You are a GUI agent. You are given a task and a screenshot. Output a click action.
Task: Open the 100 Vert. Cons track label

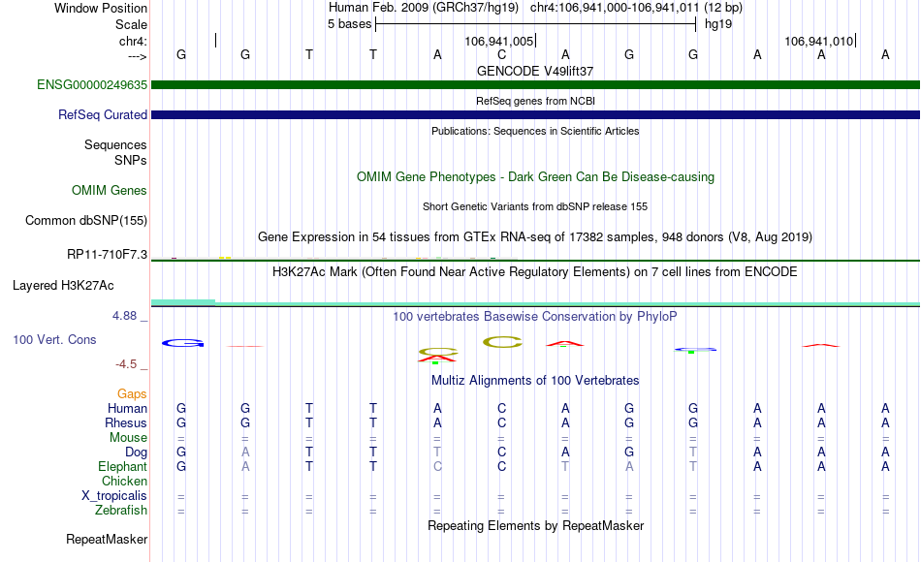click(x=54, y=339)
